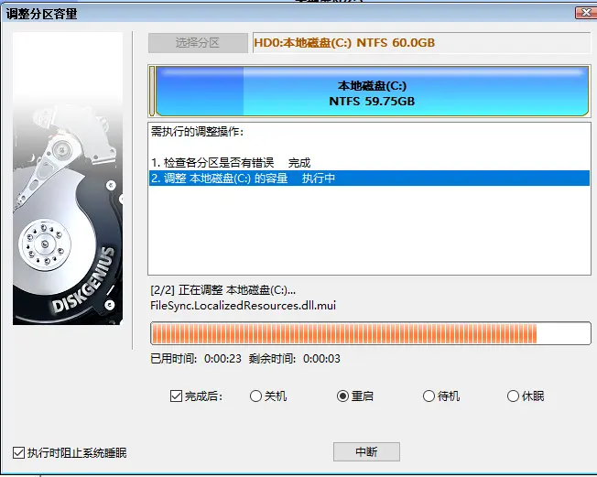Click the right edge handle of partition bar
The image size is (597, 477).
tap(587, 90)
